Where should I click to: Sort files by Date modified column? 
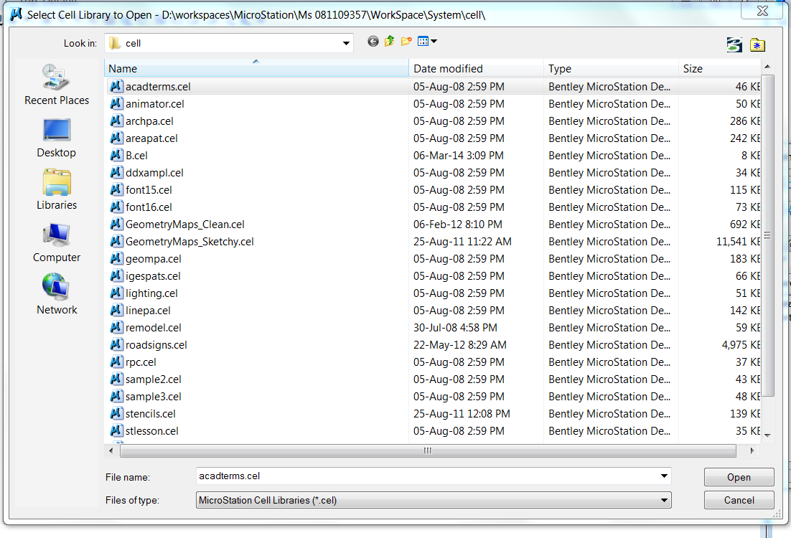pos(476,69)
